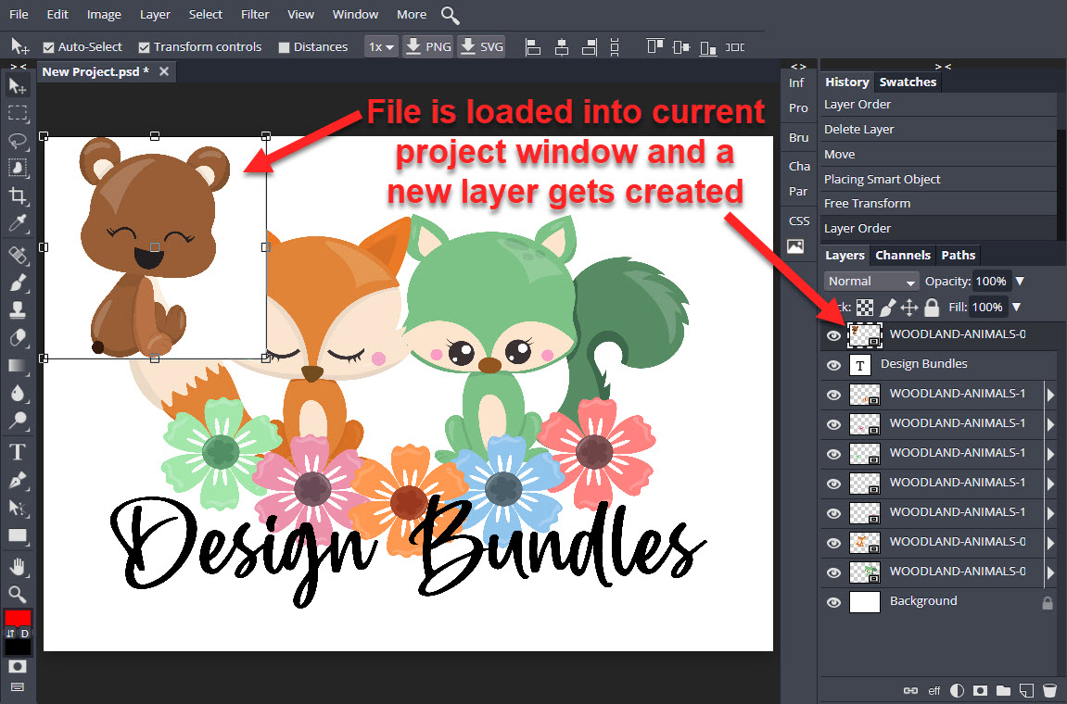Viewport: 1067px width, 704px height.
Task: Open the Window menu
Action: 355,14
